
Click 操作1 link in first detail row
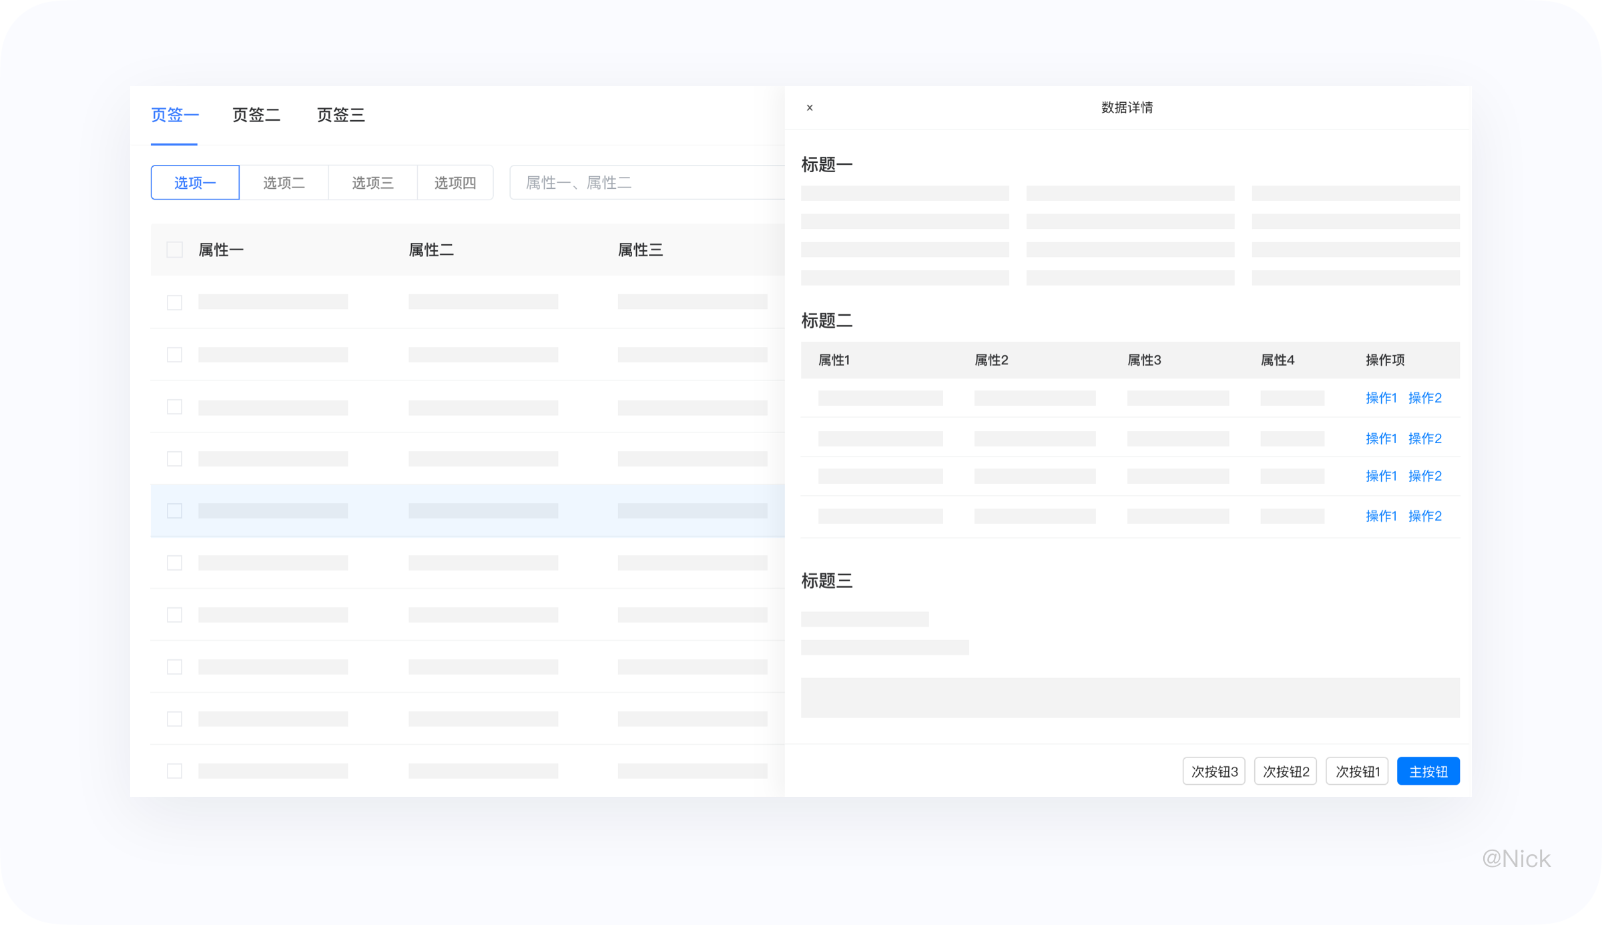click(1380, 398)
